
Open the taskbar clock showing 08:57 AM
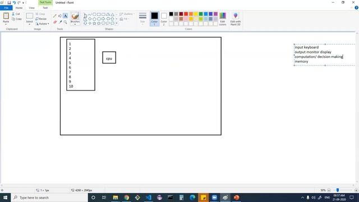[339, 198]
